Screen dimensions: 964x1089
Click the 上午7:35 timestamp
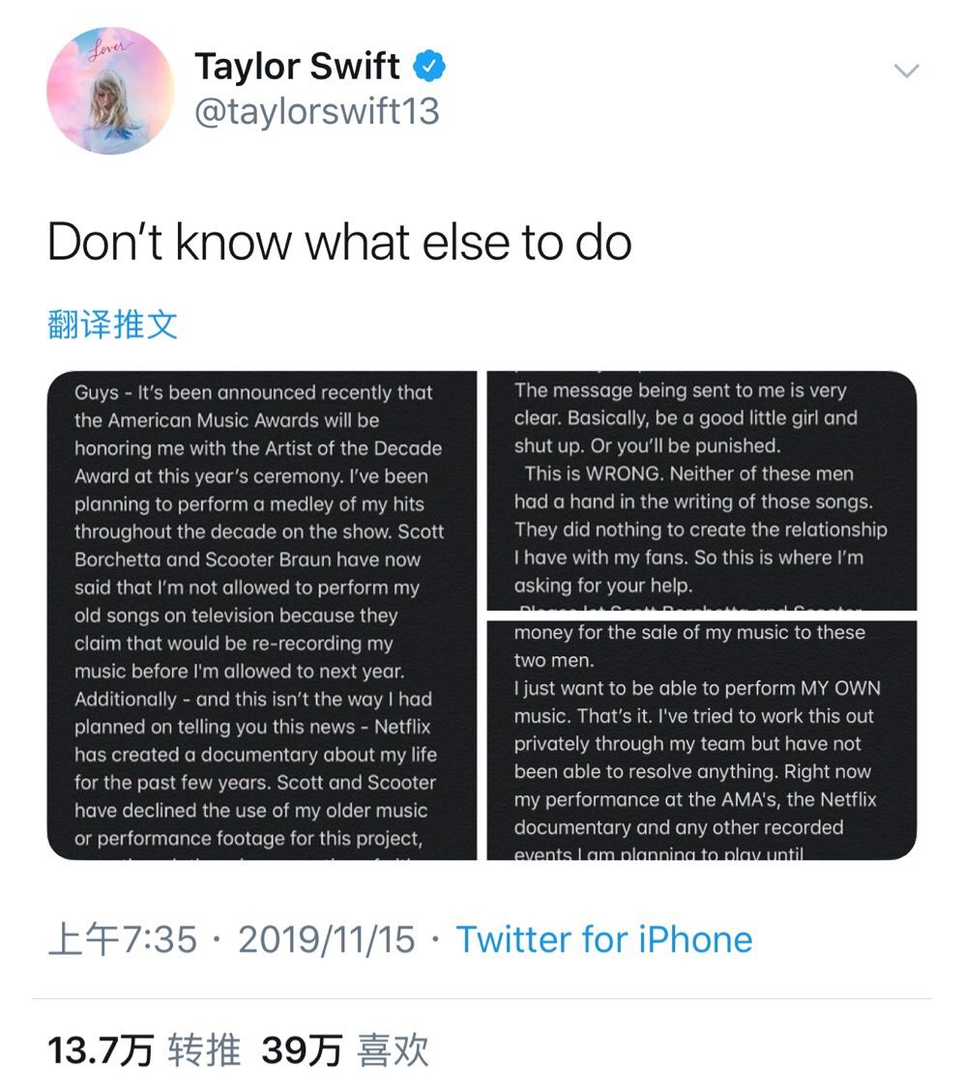[x=122, y=939]
